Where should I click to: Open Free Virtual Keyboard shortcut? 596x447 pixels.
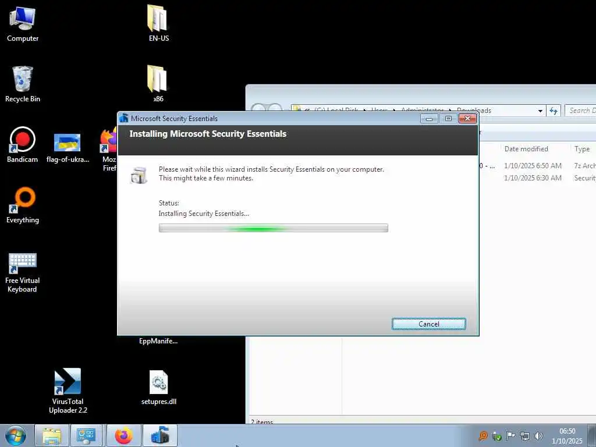pos(23,272)
